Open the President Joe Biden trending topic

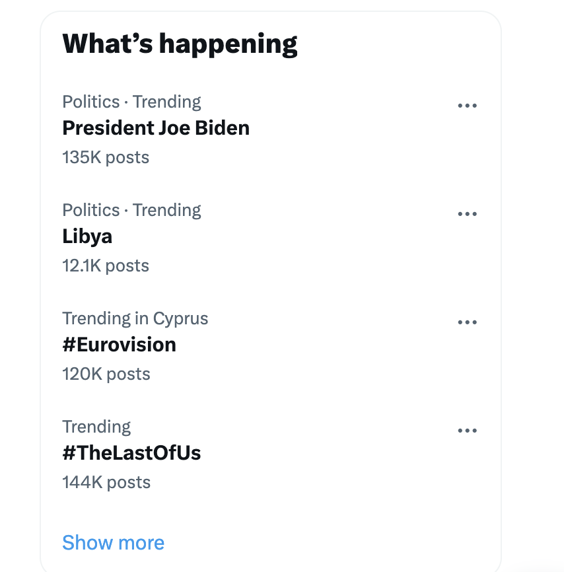[156, 127]
